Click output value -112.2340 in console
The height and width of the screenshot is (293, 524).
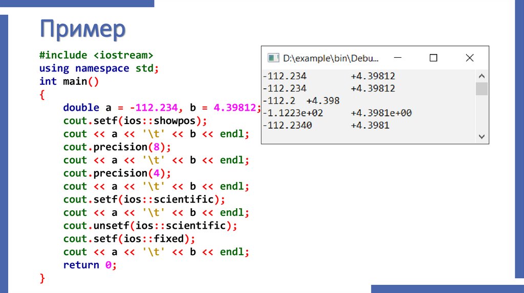[x=287, y=126]
